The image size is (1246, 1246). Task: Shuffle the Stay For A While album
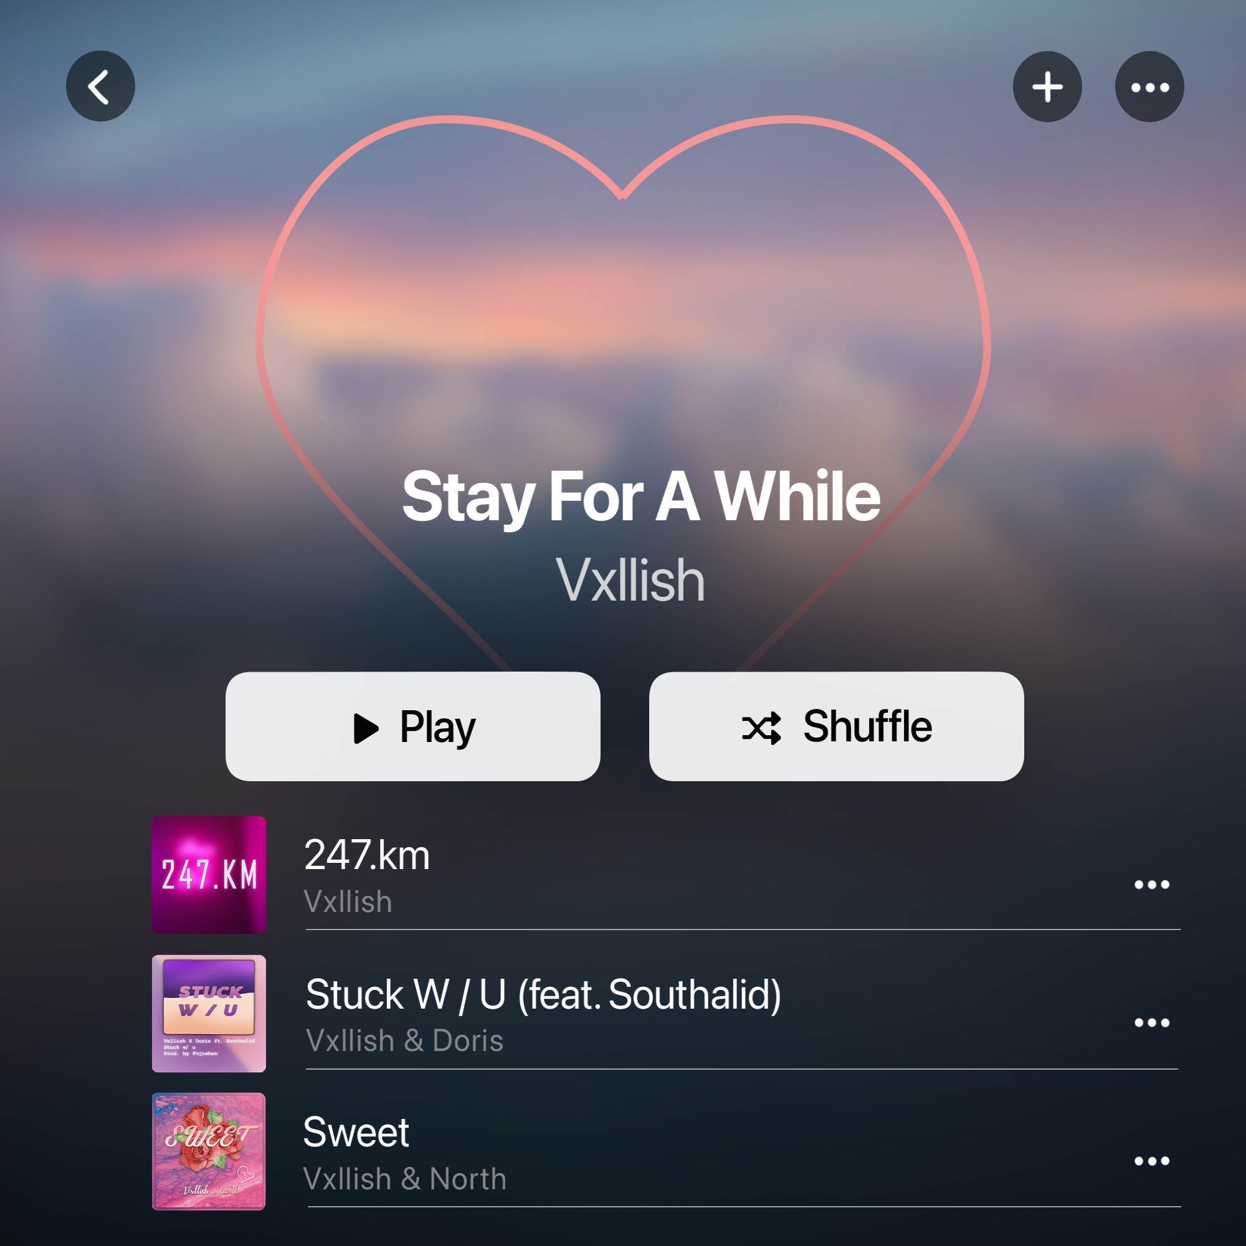click(x=837, y=726)
